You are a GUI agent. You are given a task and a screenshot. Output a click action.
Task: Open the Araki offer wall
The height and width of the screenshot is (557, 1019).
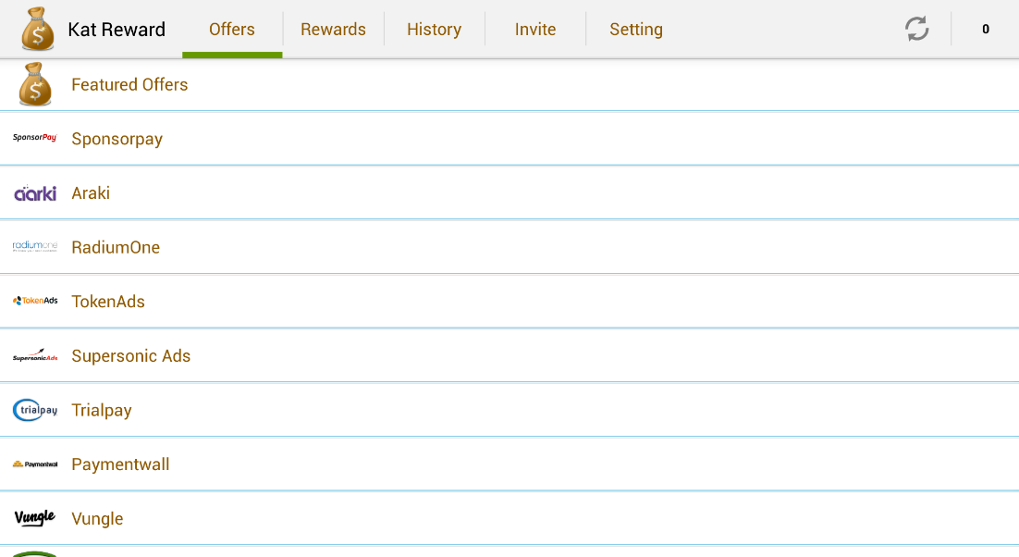pos(509,193)
